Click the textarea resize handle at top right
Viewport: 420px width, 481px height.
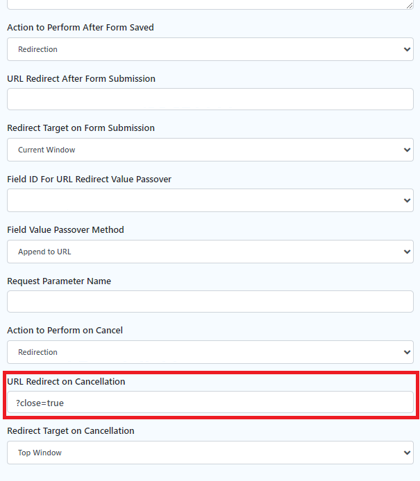click(x=410, y=5)
